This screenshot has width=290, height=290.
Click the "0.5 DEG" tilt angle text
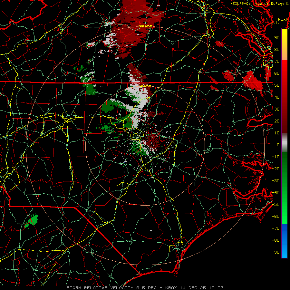click(146, 288)
